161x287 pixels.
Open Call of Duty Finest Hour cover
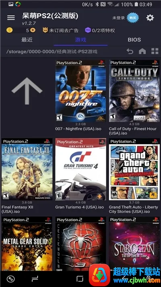tap(134, 91)
